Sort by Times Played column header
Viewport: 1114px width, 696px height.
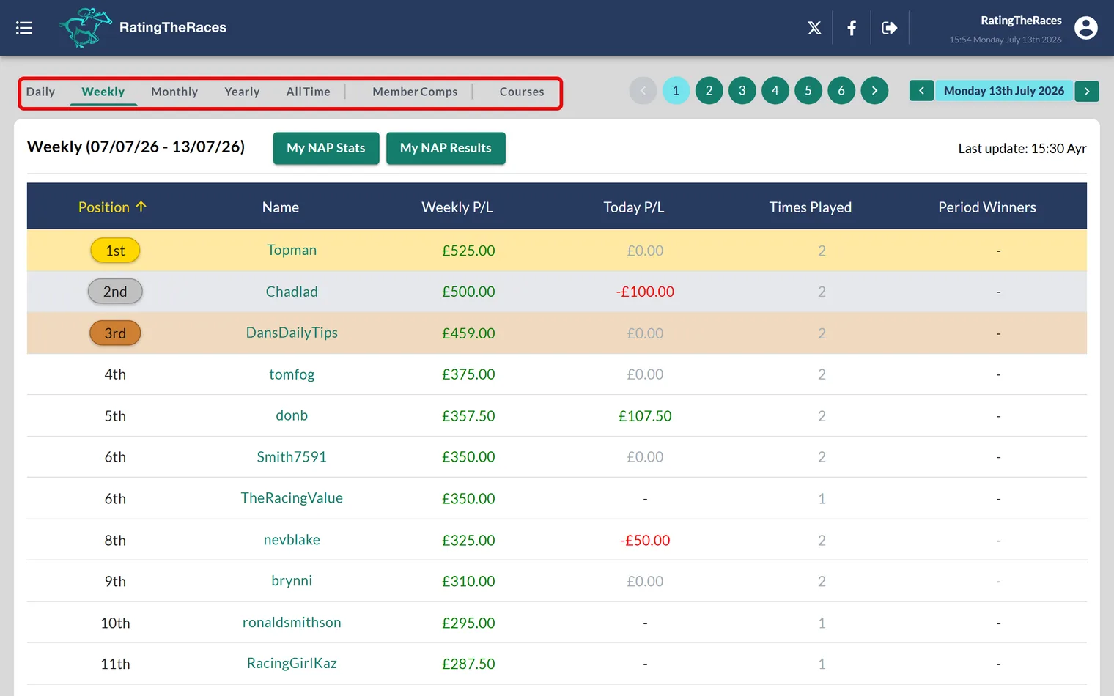point(811,207)
